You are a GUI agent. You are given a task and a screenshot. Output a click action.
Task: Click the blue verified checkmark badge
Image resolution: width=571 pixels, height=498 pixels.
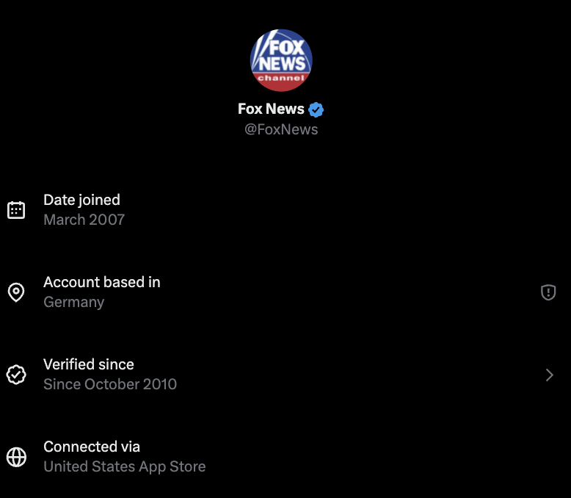(316, 109)
